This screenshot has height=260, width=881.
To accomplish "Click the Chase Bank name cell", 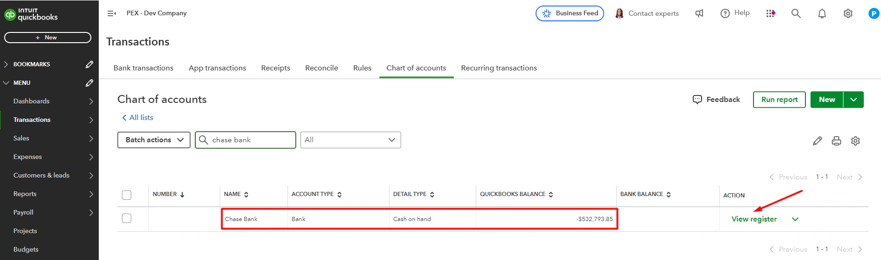I will click(x=241, y=219).
